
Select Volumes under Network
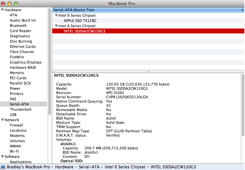(17, 141)
